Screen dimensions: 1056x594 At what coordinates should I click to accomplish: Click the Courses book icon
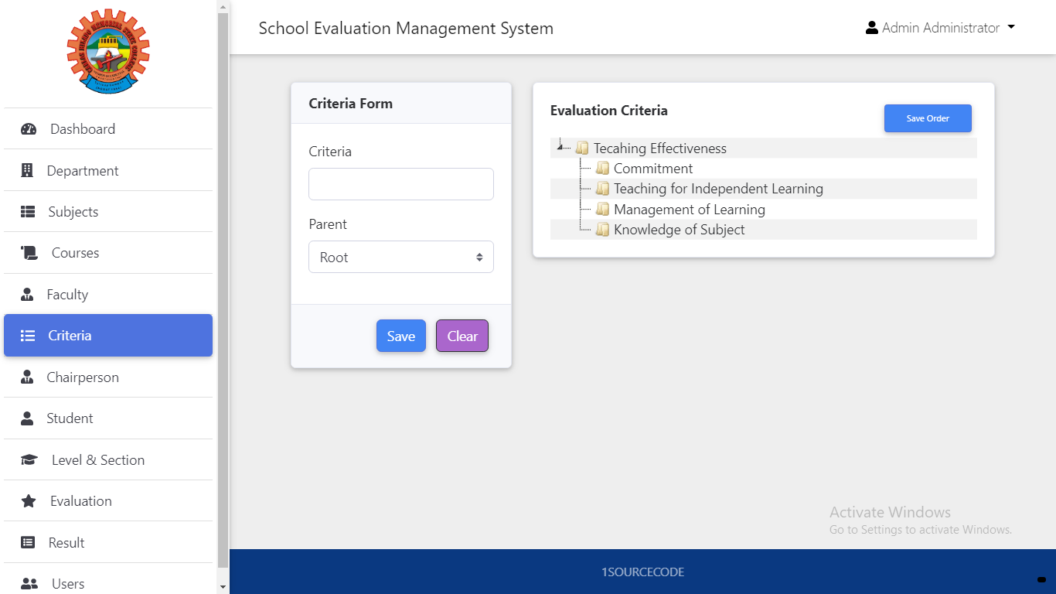[28, 252]
